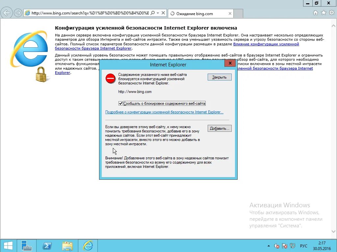This screenshot has height=252, width=337.
Task: Open a new blank tab
Action: pos(238,13)
